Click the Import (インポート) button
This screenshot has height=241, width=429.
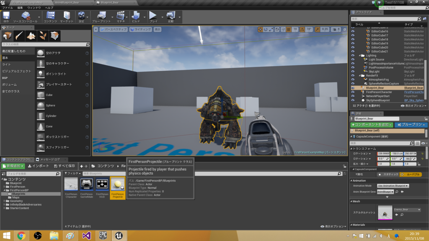point(39,166)
